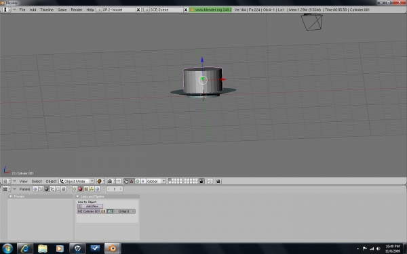Select the Lamp buttons icon

coord(75,189)
